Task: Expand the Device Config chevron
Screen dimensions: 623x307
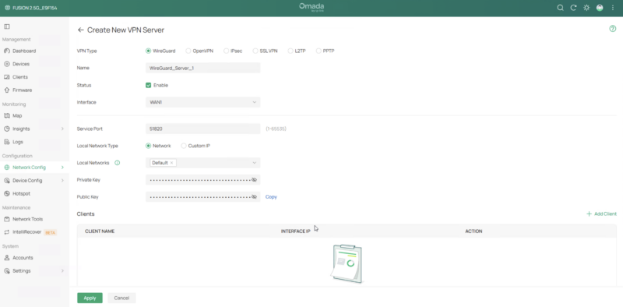Action: [x=62, y=181]
